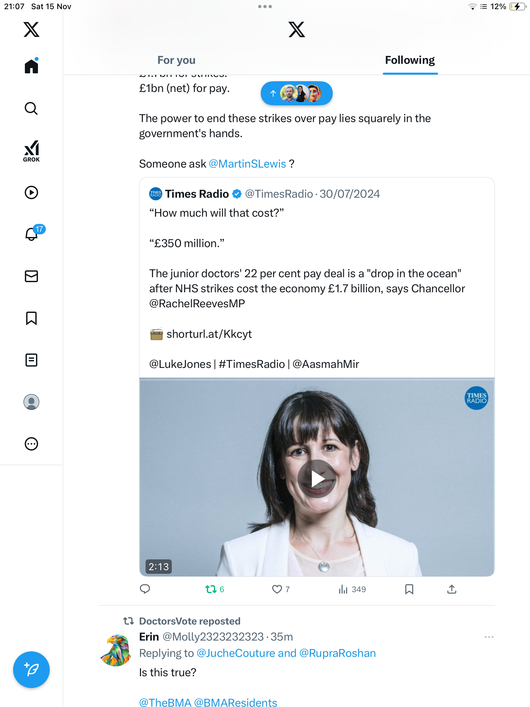Play the Times Radio video

317,479
